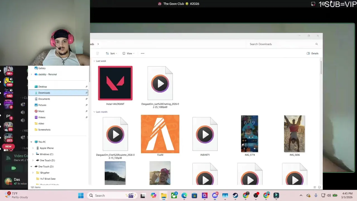This screenshot has width=357, height=201.
Task: Expand the Apple iPhone node
Action: pos(33,148)
